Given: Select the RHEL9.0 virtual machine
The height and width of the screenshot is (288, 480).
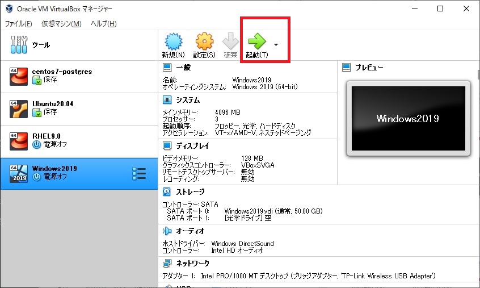Looking at the screenshot, I should (x=79, y=141).
